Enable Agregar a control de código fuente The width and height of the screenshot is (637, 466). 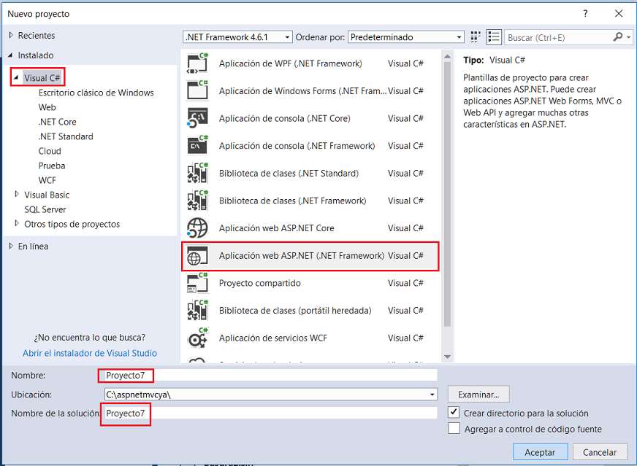click(x=454, y=428)
